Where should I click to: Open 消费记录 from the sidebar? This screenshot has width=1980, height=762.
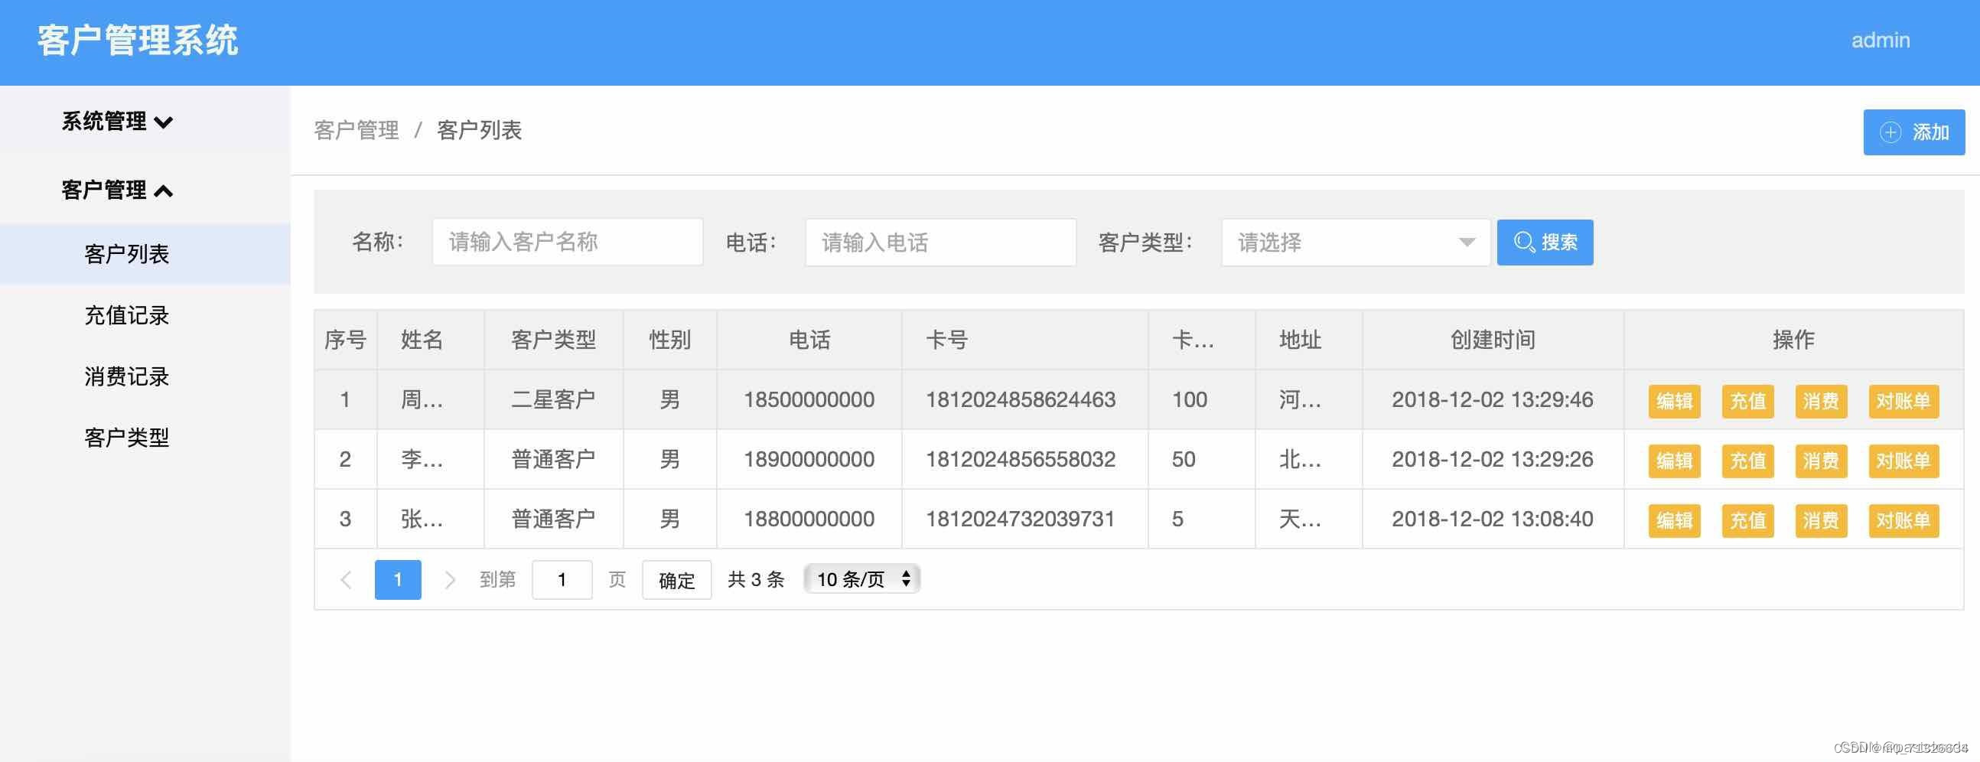[x=126, y=376]
